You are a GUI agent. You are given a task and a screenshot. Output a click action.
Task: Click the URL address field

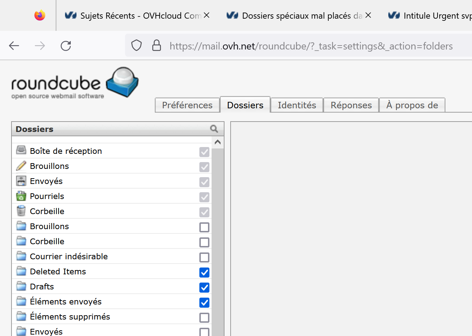click(311, 46)
